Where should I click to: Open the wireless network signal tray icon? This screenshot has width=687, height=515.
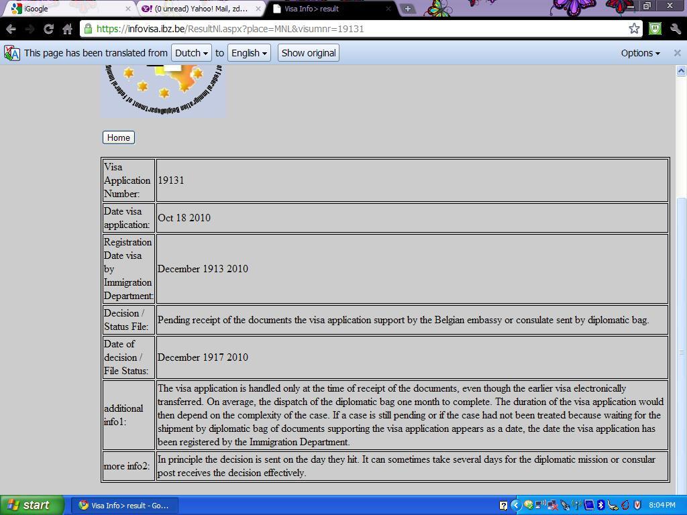point(577,505)
